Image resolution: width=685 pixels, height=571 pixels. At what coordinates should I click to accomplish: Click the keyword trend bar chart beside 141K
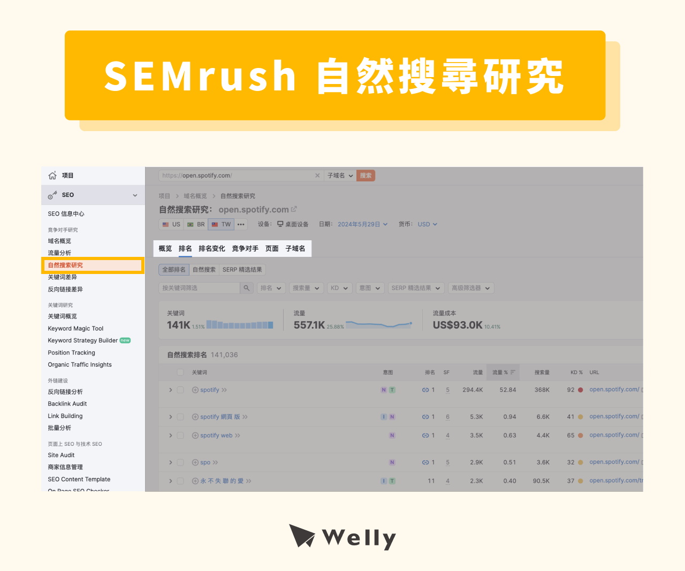(240, 324)
